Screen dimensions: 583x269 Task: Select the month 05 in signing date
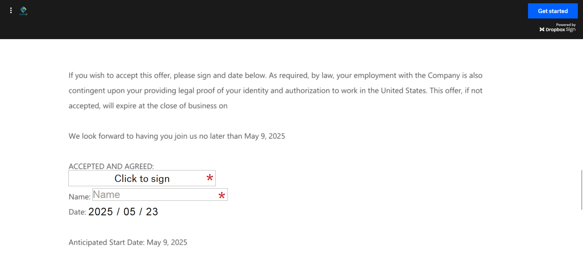(x=129, y=212)
